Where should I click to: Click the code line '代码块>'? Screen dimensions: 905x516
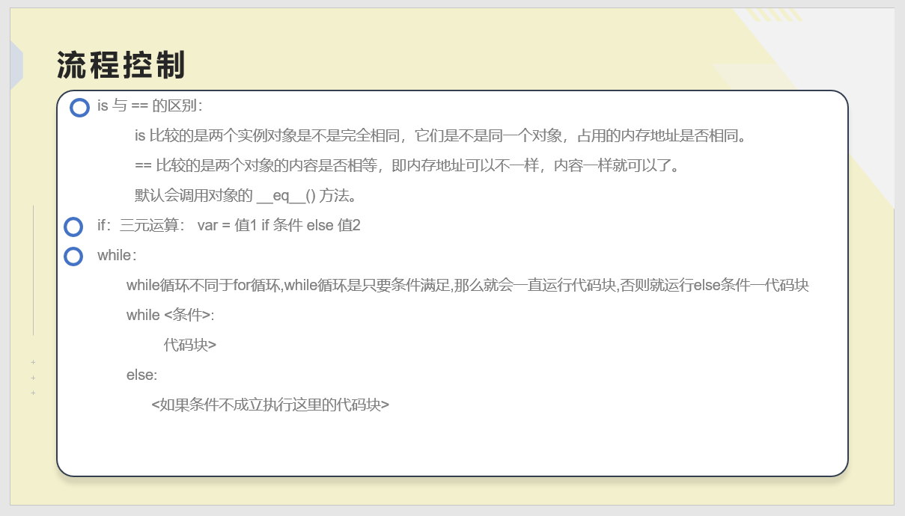(x=190, y=345)
